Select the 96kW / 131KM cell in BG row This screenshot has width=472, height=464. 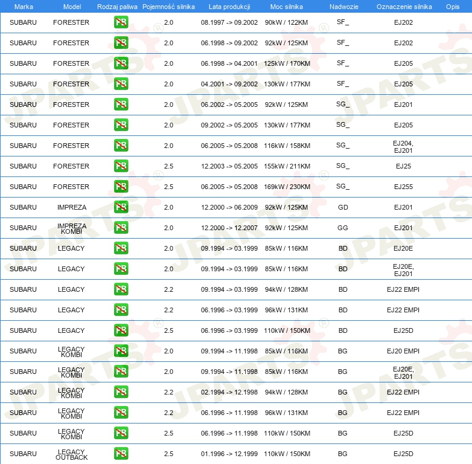286,413
